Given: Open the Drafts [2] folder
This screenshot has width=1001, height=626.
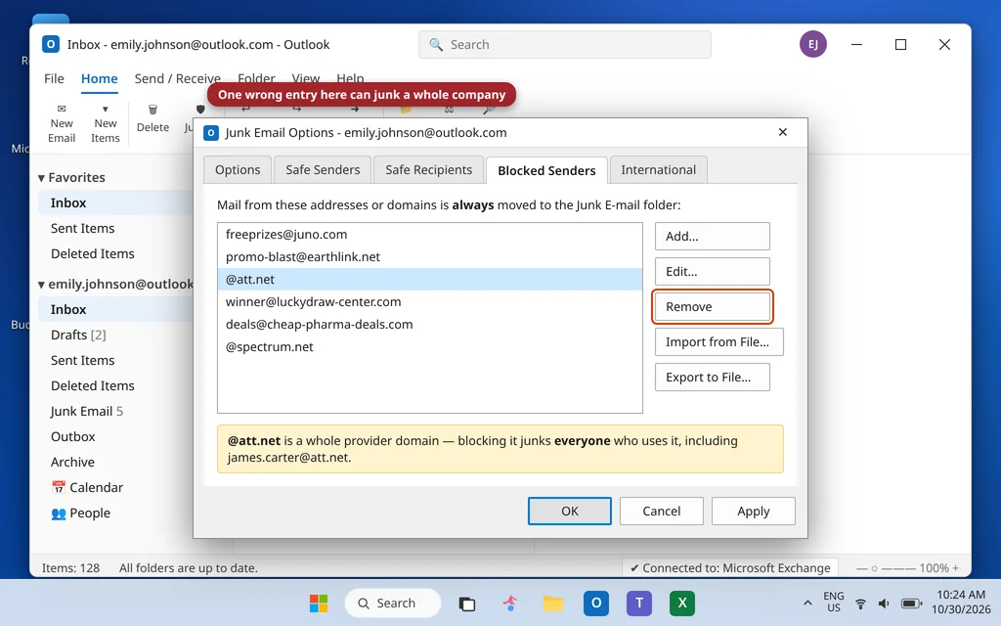Looking at the screenshot, I should [x=115, y=335].
